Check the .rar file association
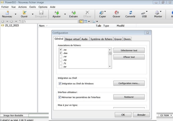The height and width of the screenshot is (121, 173). pos(61,56)
